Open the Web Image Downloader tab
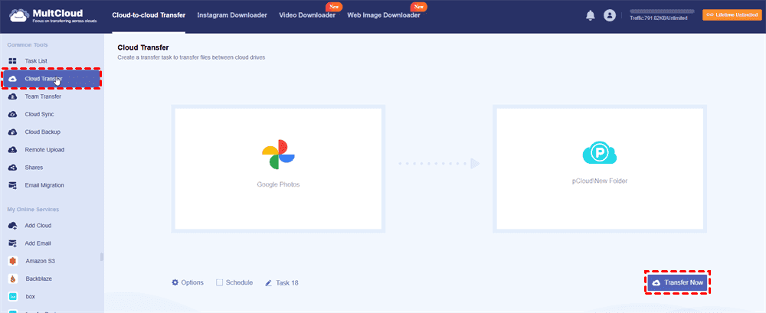The image size is (766, 313). [x=384, y=15]
